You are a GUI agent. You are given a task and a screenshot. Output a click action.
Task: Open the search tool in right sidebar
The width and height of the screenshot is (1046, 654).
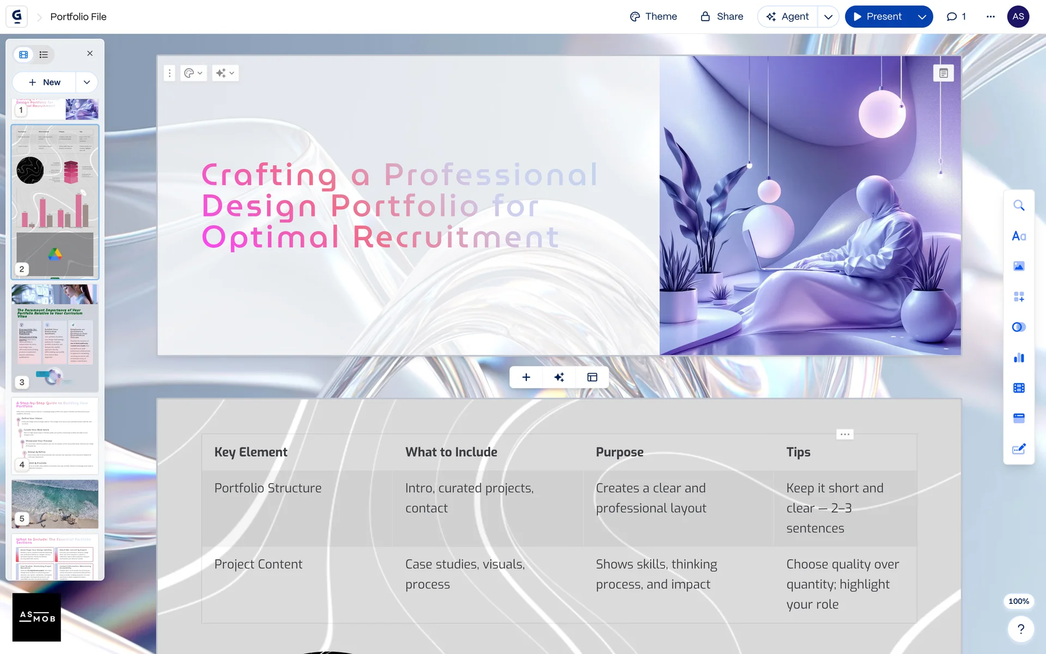pos(1019,205)
